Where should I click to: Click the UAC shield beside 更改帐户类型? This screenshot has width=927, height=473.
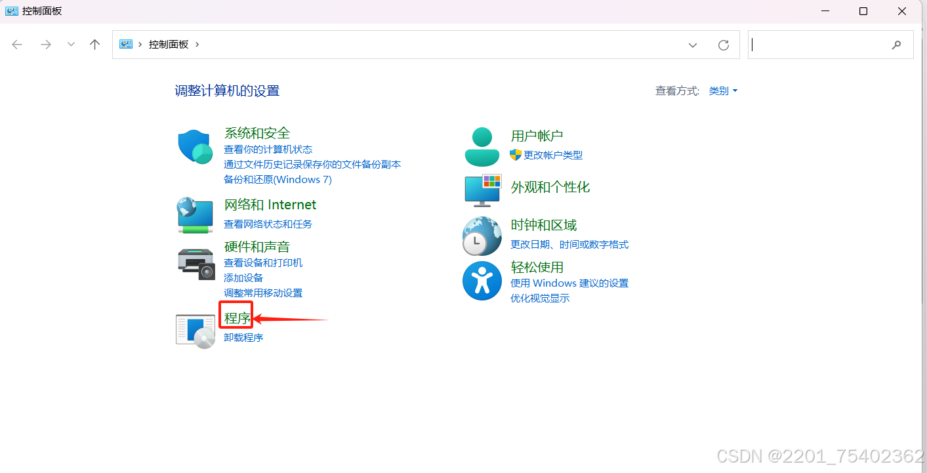(516, 155)
